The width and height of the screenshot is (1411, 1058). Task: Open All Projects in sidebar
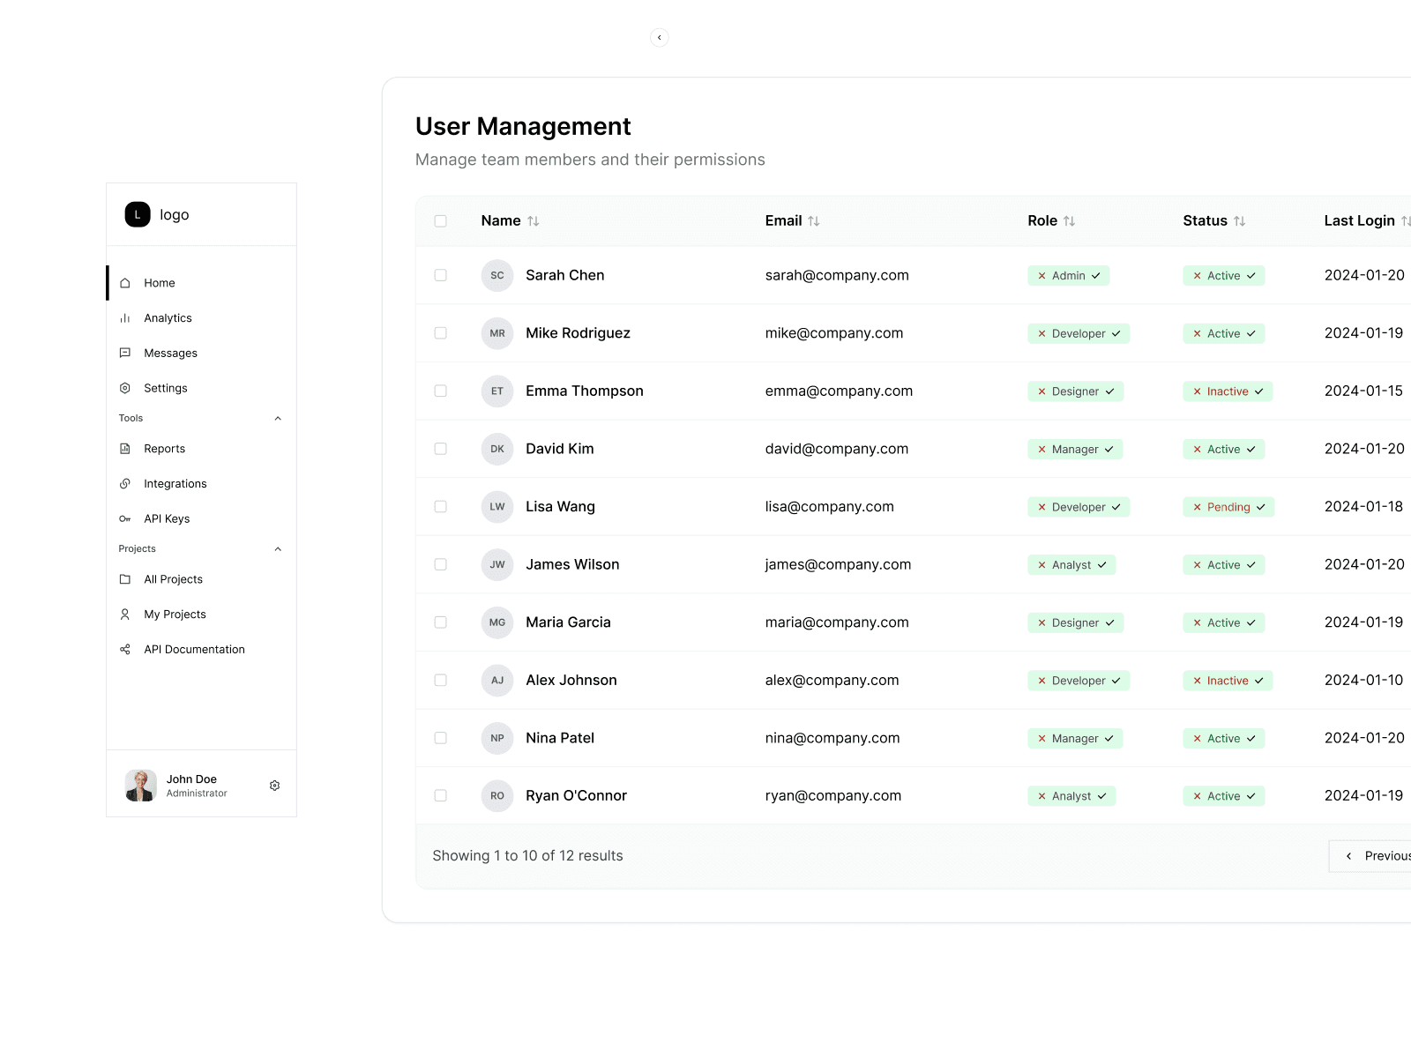[x=202, y=579]
